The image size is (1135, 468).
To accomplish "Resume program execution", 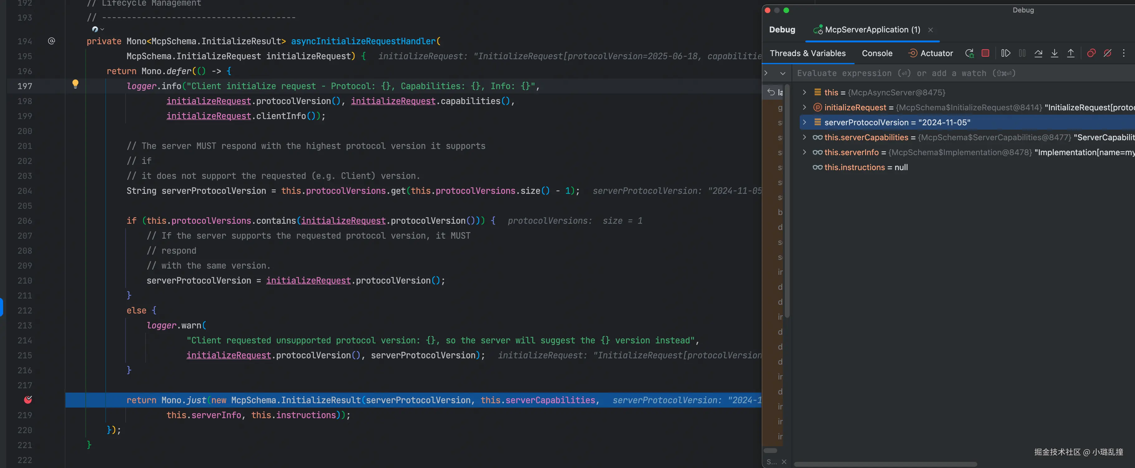I will (1005, 53).
